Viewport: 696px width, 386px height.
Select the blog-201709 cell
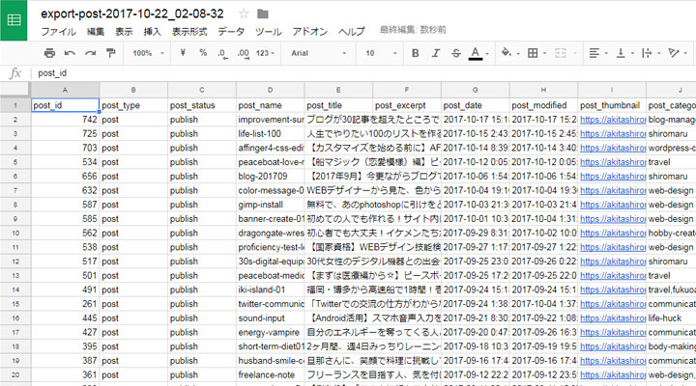pyautogui.click(x=271, y=177)
